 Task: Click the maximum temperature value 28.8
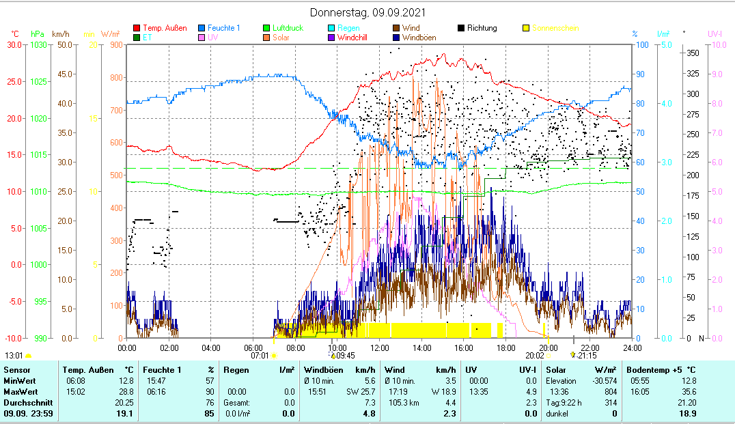click(126, 392)
